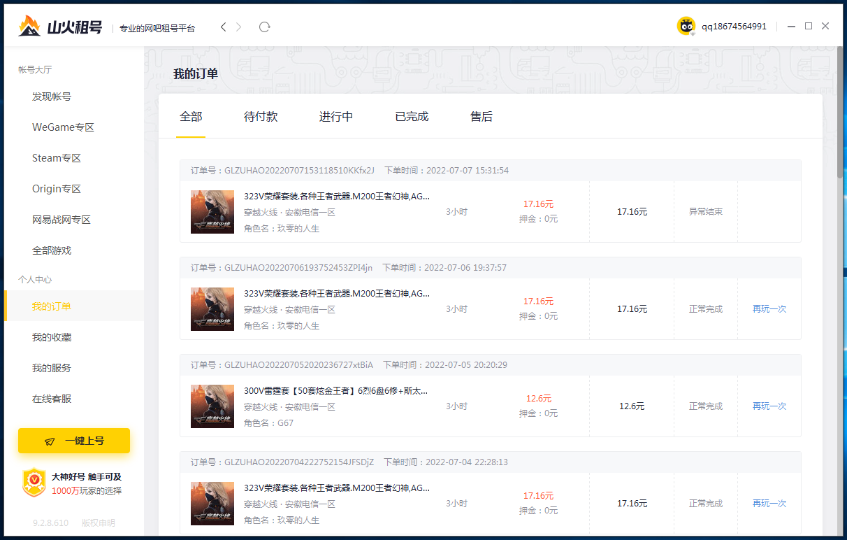Open the 323V荣耀套装 title in the 19:37:57 order
The image size is (847, 540).
pos(337,294)
